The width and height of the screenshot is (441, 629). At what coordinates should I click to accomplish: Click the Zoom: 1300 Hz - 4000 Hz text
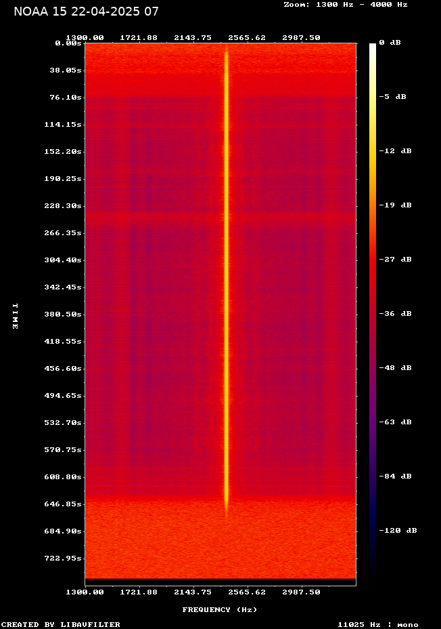(x=346, y=5)
